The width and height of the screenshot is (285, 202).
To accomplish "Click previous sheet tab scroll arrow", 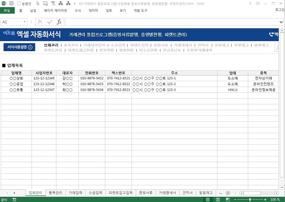I will pyautogui.click(x=7, y=193).
